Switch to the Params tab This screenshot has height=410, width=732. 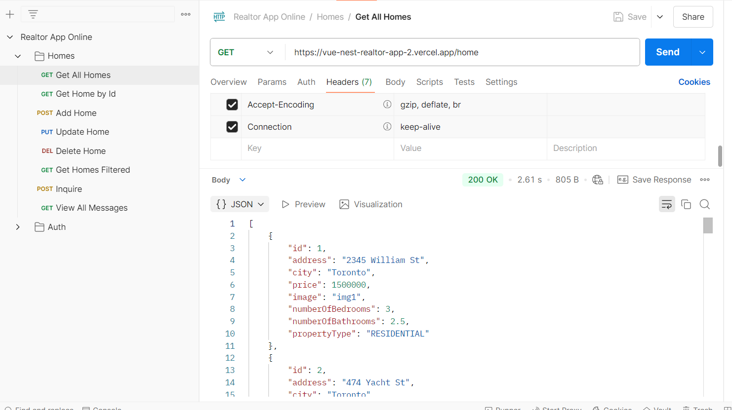[272, 82]
